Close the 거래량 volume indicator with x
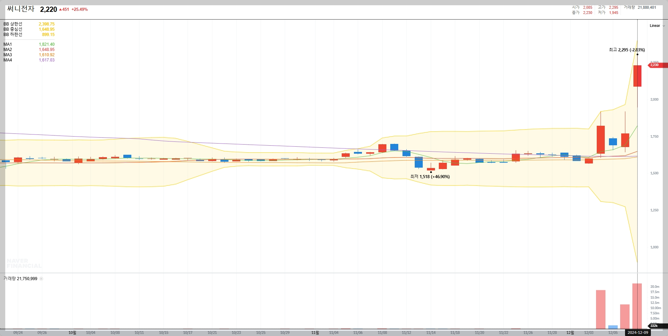The height and width of the screenshot is (336, 668). coord(41,279)
